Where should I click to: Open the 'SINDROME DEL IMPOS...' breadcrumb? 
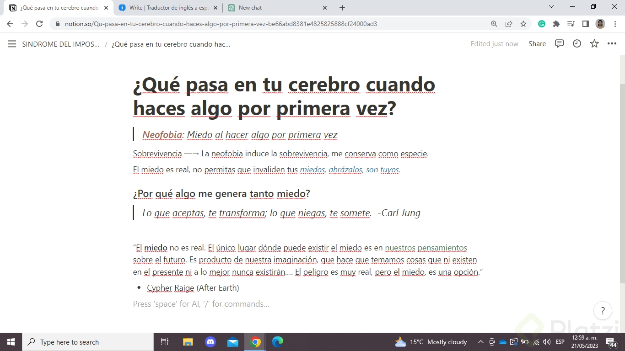[60, 44]
